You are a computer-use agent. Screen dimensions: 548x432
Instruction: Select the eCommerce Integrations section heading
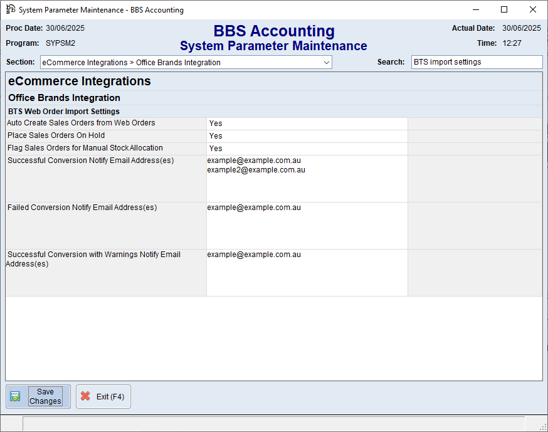tap(80, 82)
